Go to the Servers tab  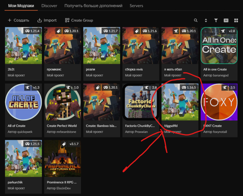coord(136,6)
